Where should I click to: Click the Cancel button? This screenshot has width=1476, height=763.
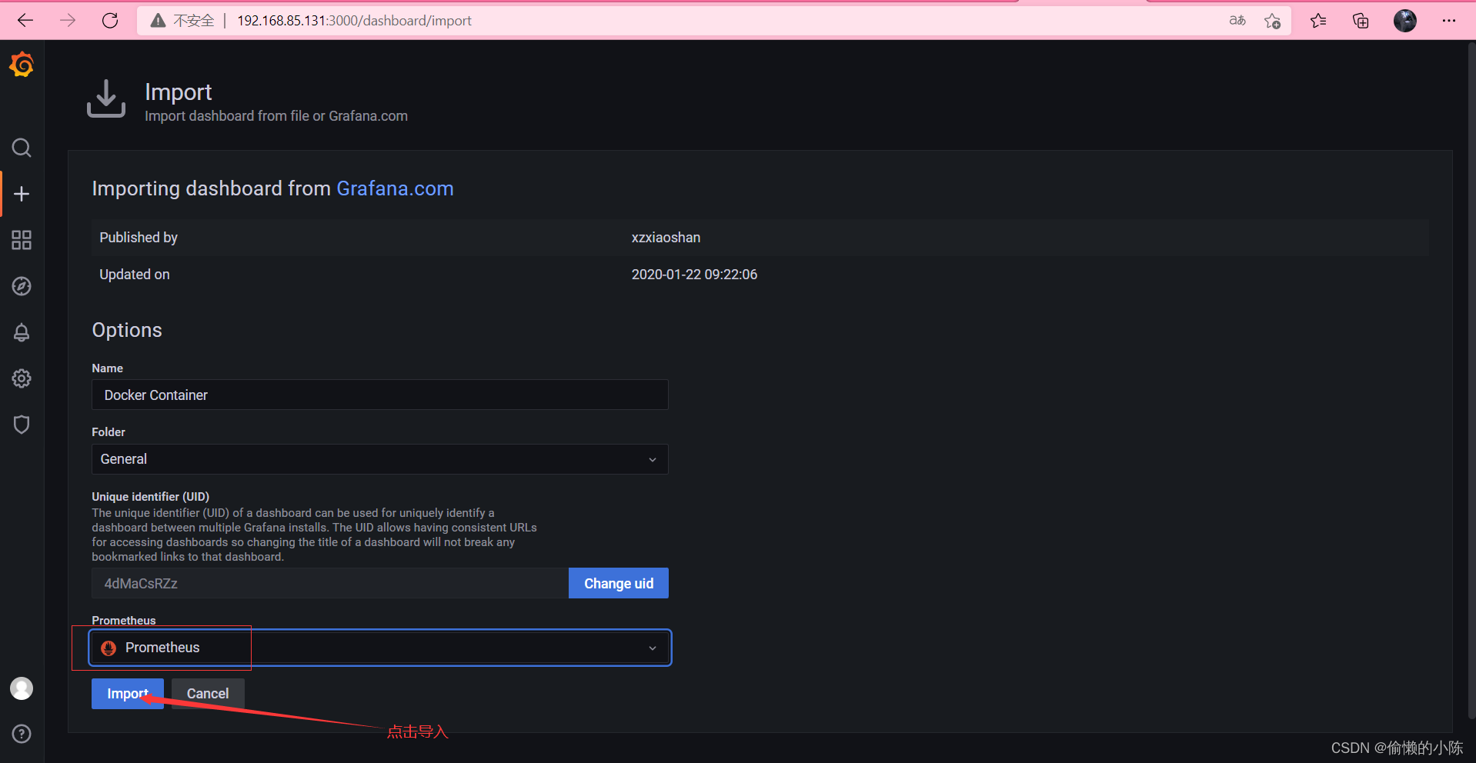[208, 694]
